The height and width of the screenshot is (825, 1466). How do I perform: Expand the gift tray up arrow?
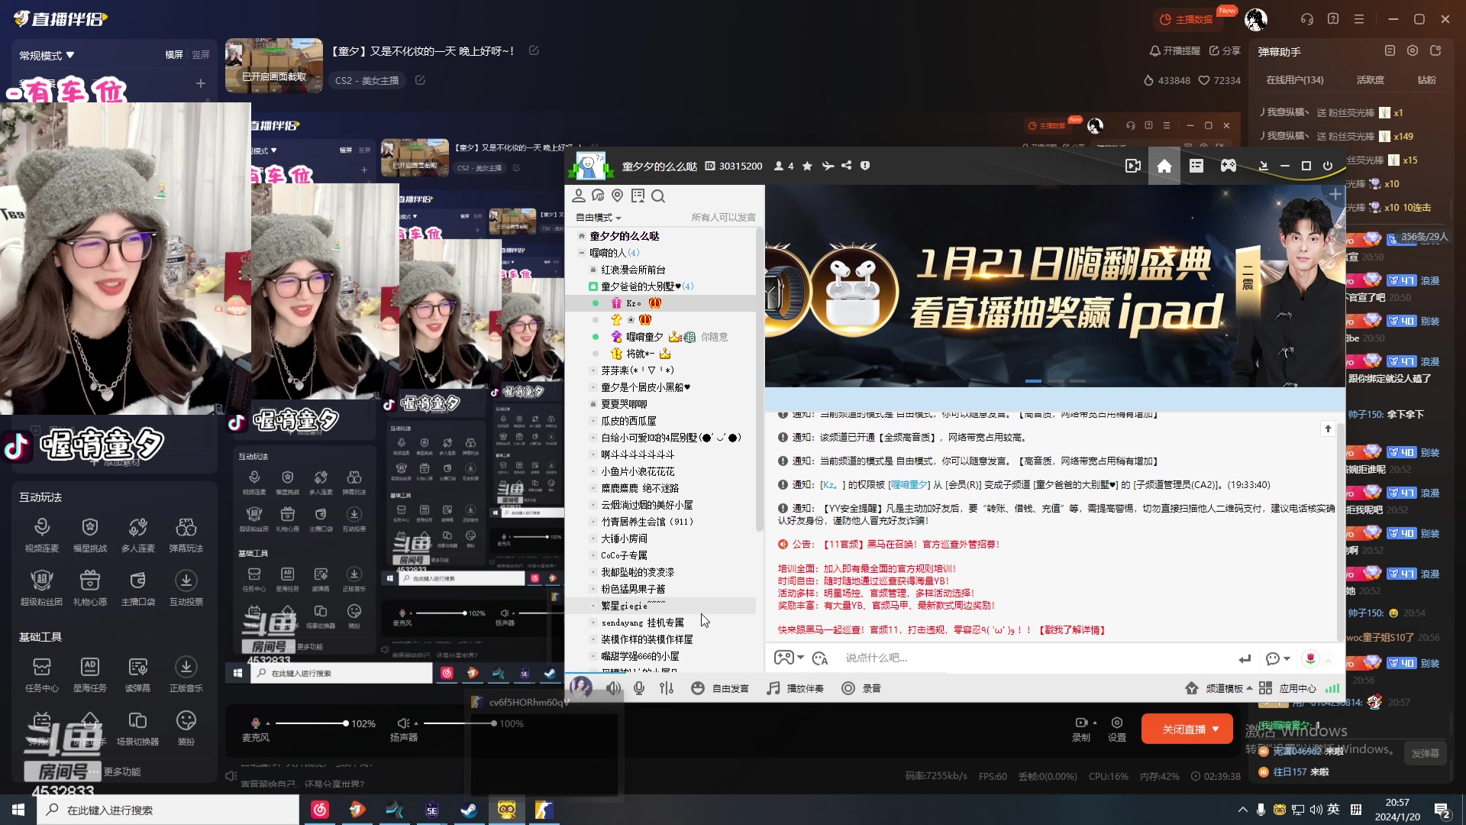pos(1329,660)
